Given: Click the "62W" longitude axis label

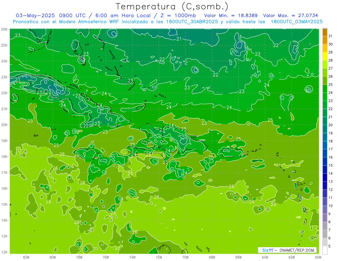Looking at the screenshot, I should tap(292, 257).
